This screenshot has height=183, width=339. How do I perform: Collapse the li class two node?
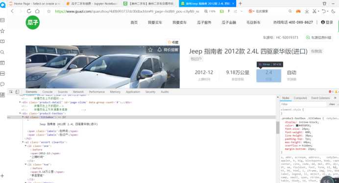click(25, 164)
